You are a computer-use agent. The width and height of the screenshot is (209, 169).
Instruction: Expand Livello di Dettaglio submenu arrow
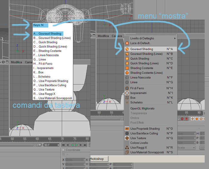click(175, 38)
